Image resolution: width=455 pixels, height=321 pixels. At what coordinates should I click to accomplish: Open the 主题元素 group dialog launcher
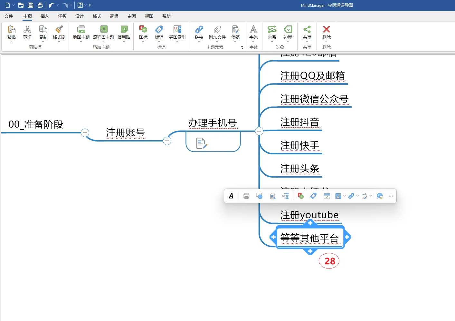(x=242, y=48)
